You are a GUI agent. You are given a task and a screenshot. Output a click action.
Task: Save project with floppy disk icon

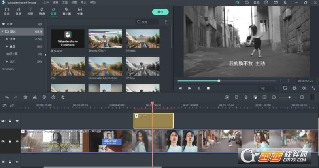click(x=266, y=3)
